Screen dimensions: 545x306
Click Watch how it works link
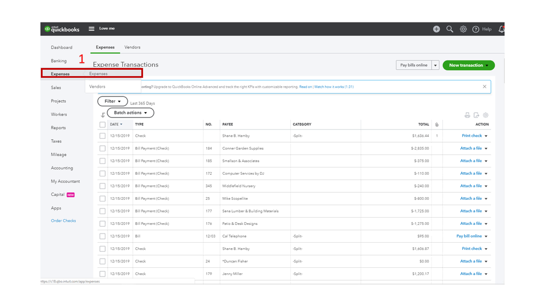point(334,87)
